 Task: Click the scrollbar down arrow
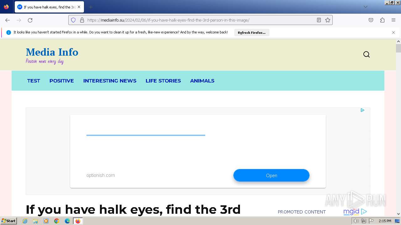point(398,214)
